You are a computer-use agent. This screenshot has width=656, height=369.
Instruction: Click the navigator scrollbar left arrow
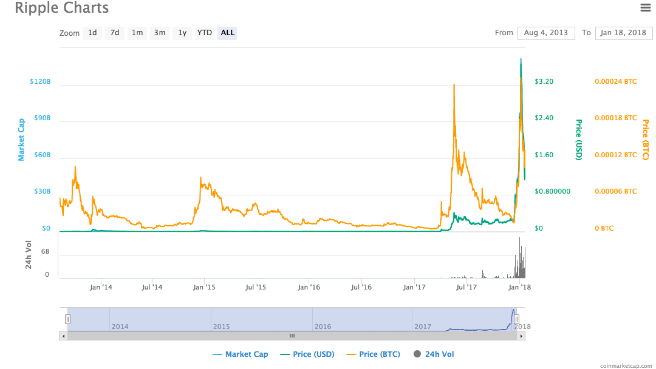coord(63,336)
